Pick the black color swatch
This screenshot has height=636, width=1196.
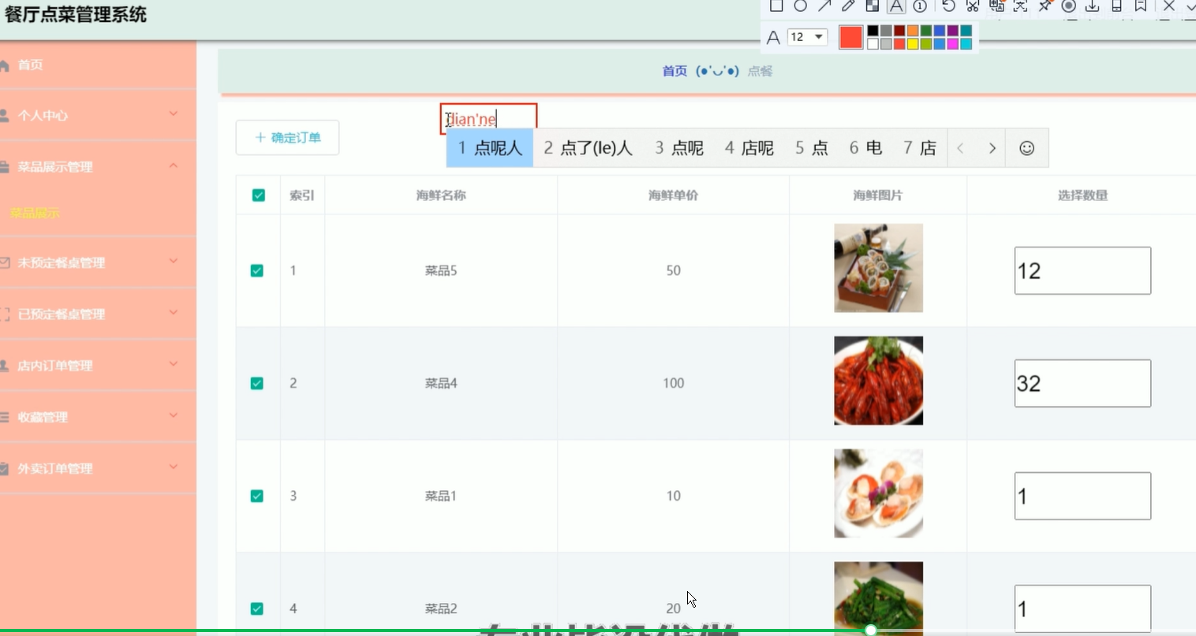[x=873, y=31]
